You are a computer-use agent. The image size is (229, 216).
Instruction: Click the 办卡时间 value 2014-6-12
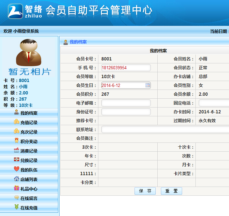click(x=210, y=112)
